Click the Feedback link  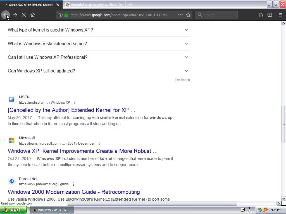tap(182, 80)
